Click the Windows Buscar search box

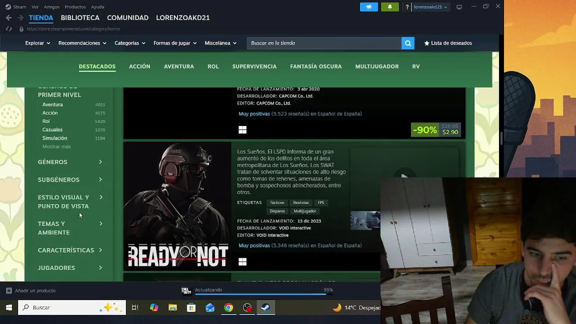pyautogui.click(x=72, y=308)
